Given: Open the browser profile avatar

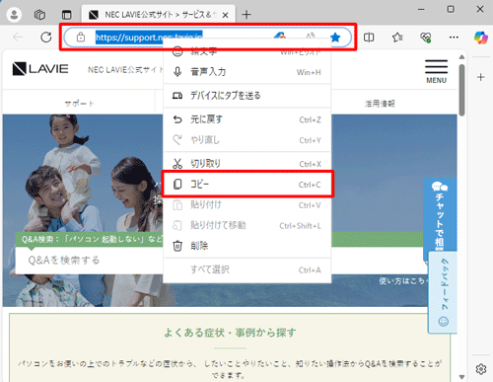Looking at the screenshot, I should (x=14, y=15).
